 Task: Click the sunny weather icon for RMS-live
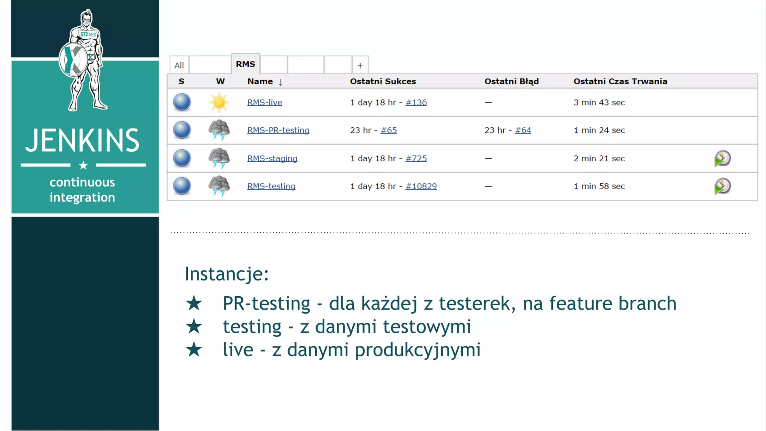[219, 102]
